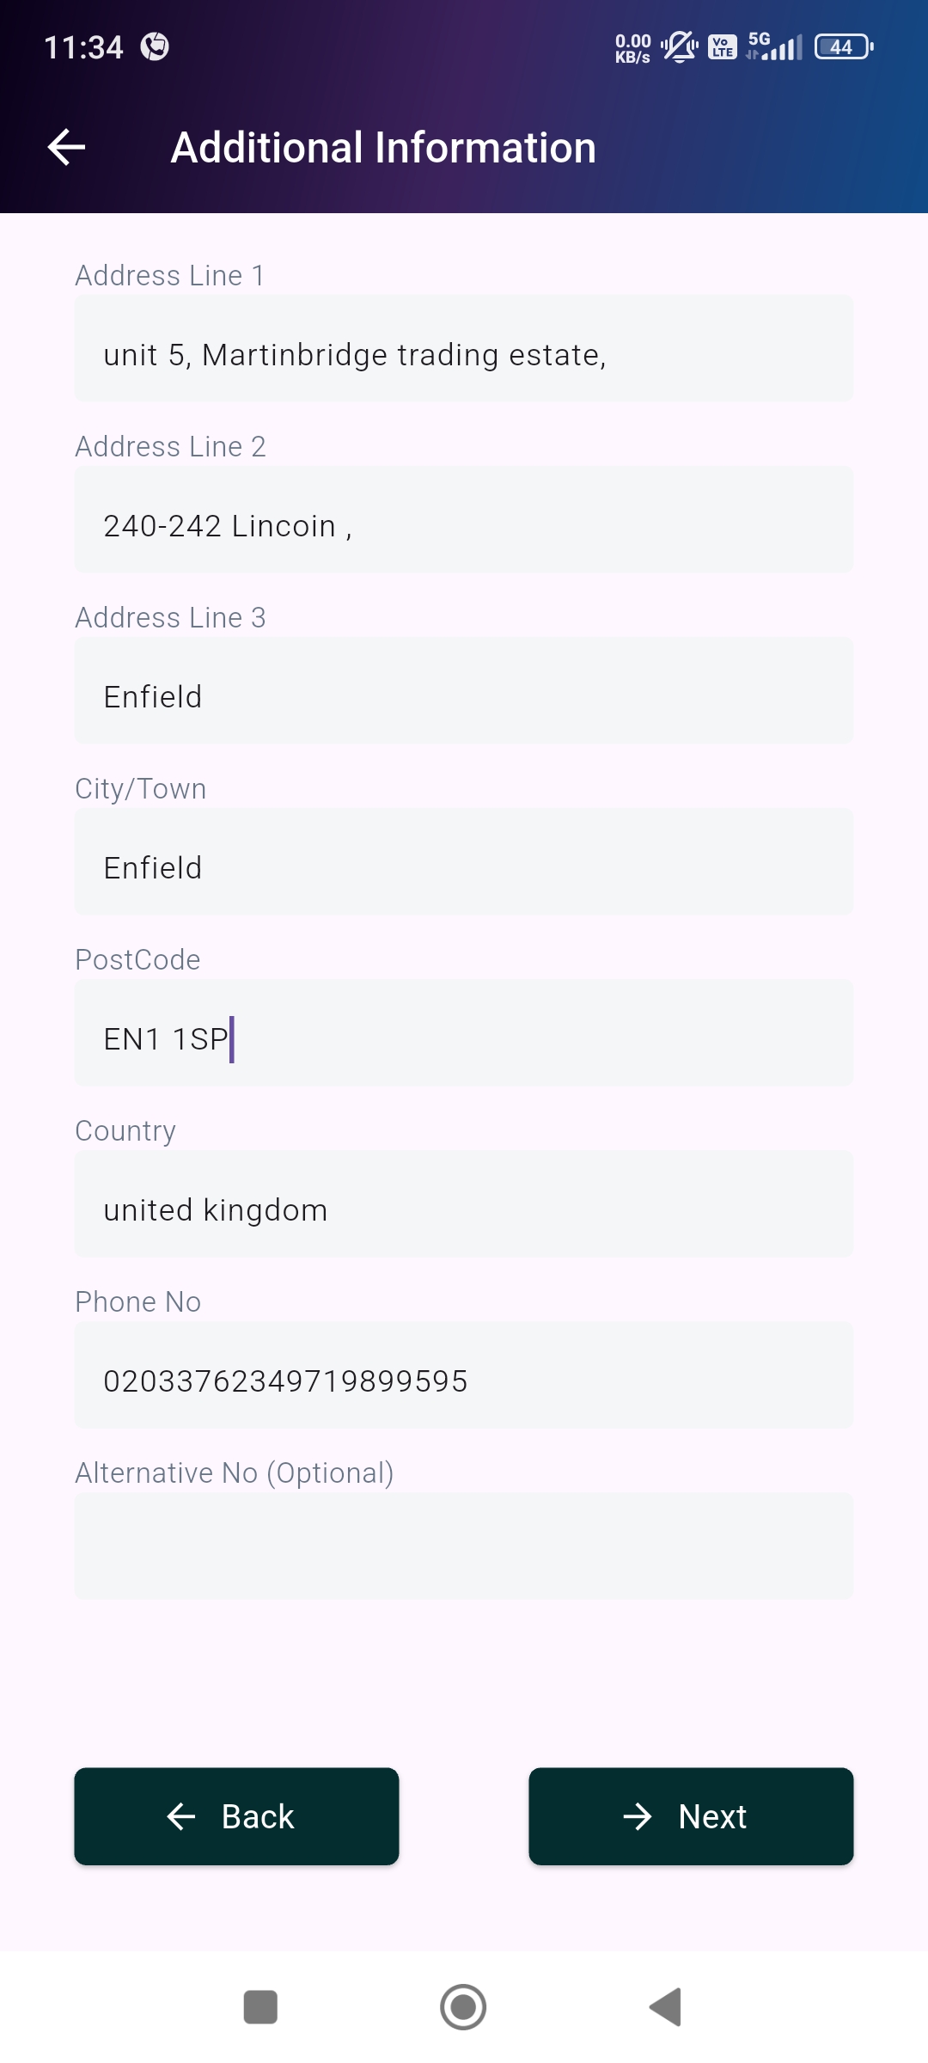Focus the empty Alternative No field
The width and height of the screenshot is (928, 2063).
464,1546
